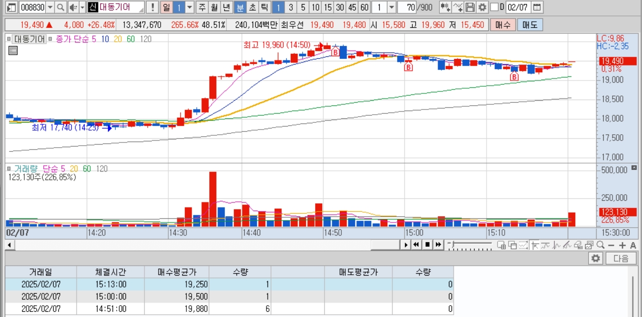Image resolution: width=642 pixels, height=317 pixels.
Task: Click the chart image capture icon
Action: point(589,245)
